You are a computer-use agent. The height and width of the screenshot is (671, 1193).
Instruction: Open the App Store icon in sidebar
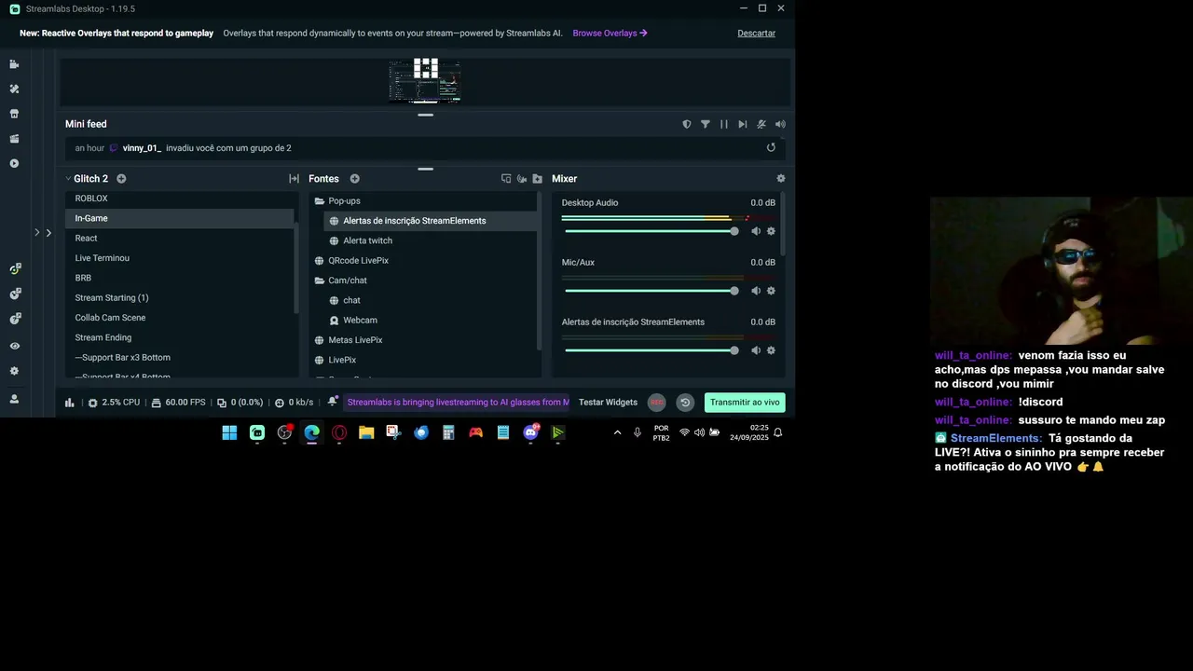(x=14, y=114)
